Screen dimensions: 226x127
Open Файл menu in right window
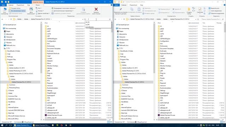[116, 5]
